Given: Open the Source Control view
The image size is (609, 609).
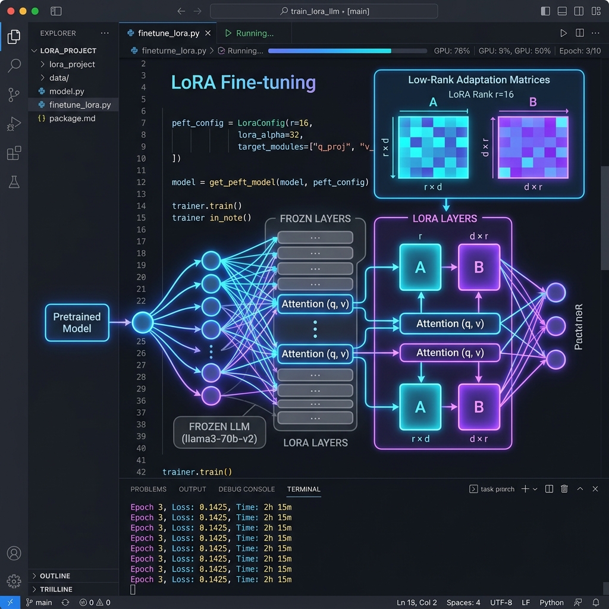Looking at the screenshot, I should point(14,95).
